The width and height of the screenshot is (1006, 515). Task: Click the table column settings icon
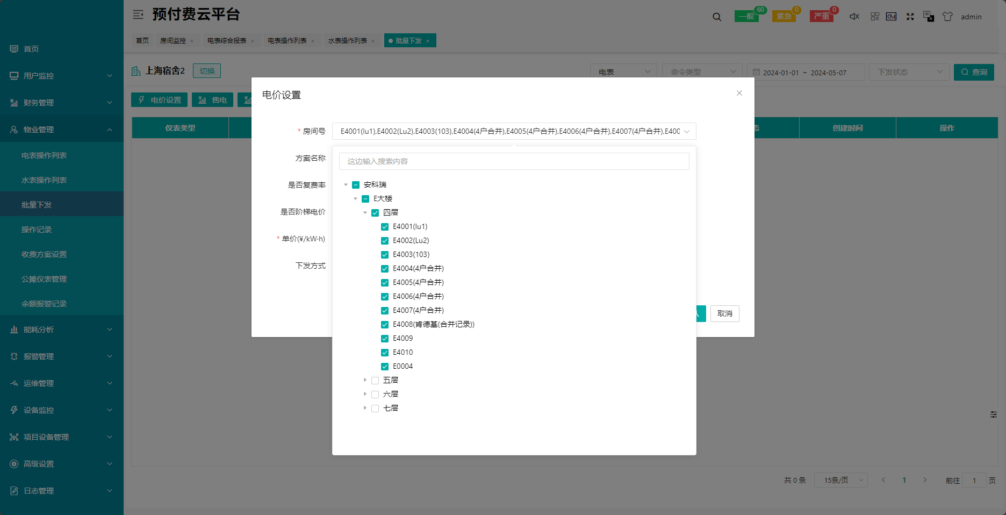coord(994,414)
